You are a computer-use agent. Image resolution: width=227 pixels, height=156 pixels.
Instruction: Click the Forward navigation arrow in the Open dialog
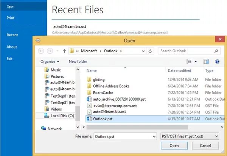coord(50,51)
